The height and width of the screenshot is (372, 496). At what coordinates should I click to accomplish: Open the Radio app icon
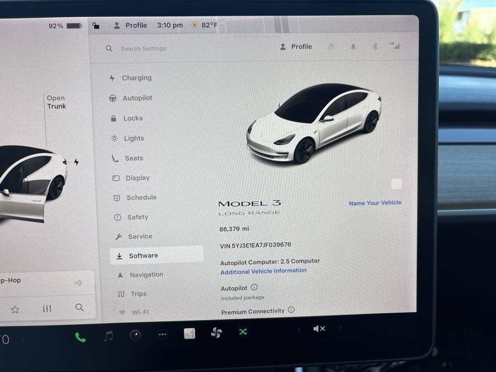(x=190, y=334)
